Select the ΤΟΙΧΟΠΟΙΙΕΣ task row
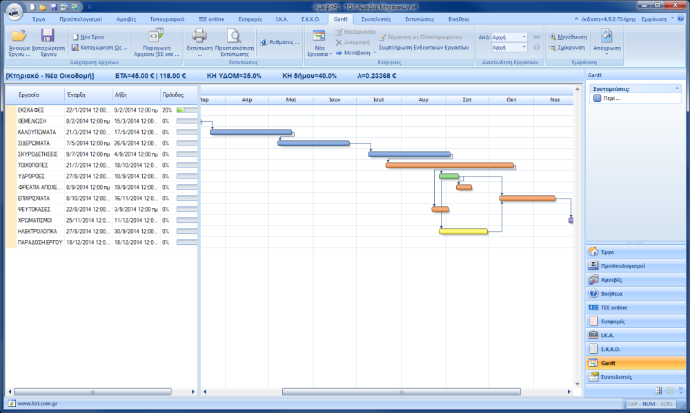The height and width of the screenshot is (413, 690). pyautogui.click(x=101, y=165)
